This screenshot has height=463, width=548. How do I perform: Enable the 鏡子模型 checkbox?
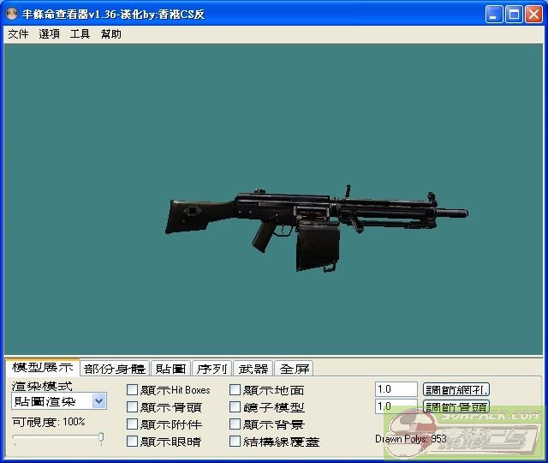tap(235, 407)
